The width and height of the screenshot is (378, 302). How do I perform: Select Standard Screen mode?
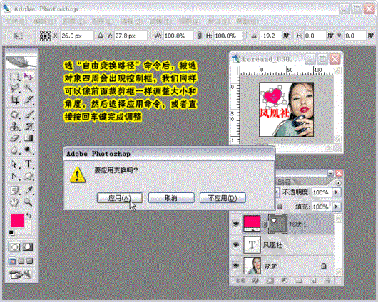tap(13, 261)
